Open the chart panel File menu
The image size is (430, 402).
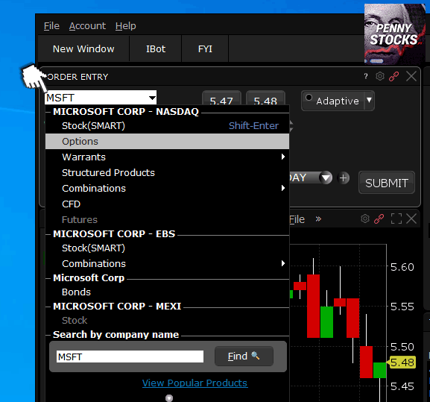(297, 219)
